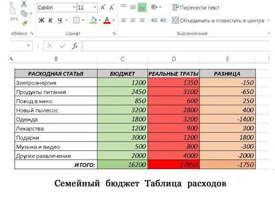Viewport: 275px width, 202px height.
Task: Open the text orientation dropdown arrow
Action: click(160, 7)
